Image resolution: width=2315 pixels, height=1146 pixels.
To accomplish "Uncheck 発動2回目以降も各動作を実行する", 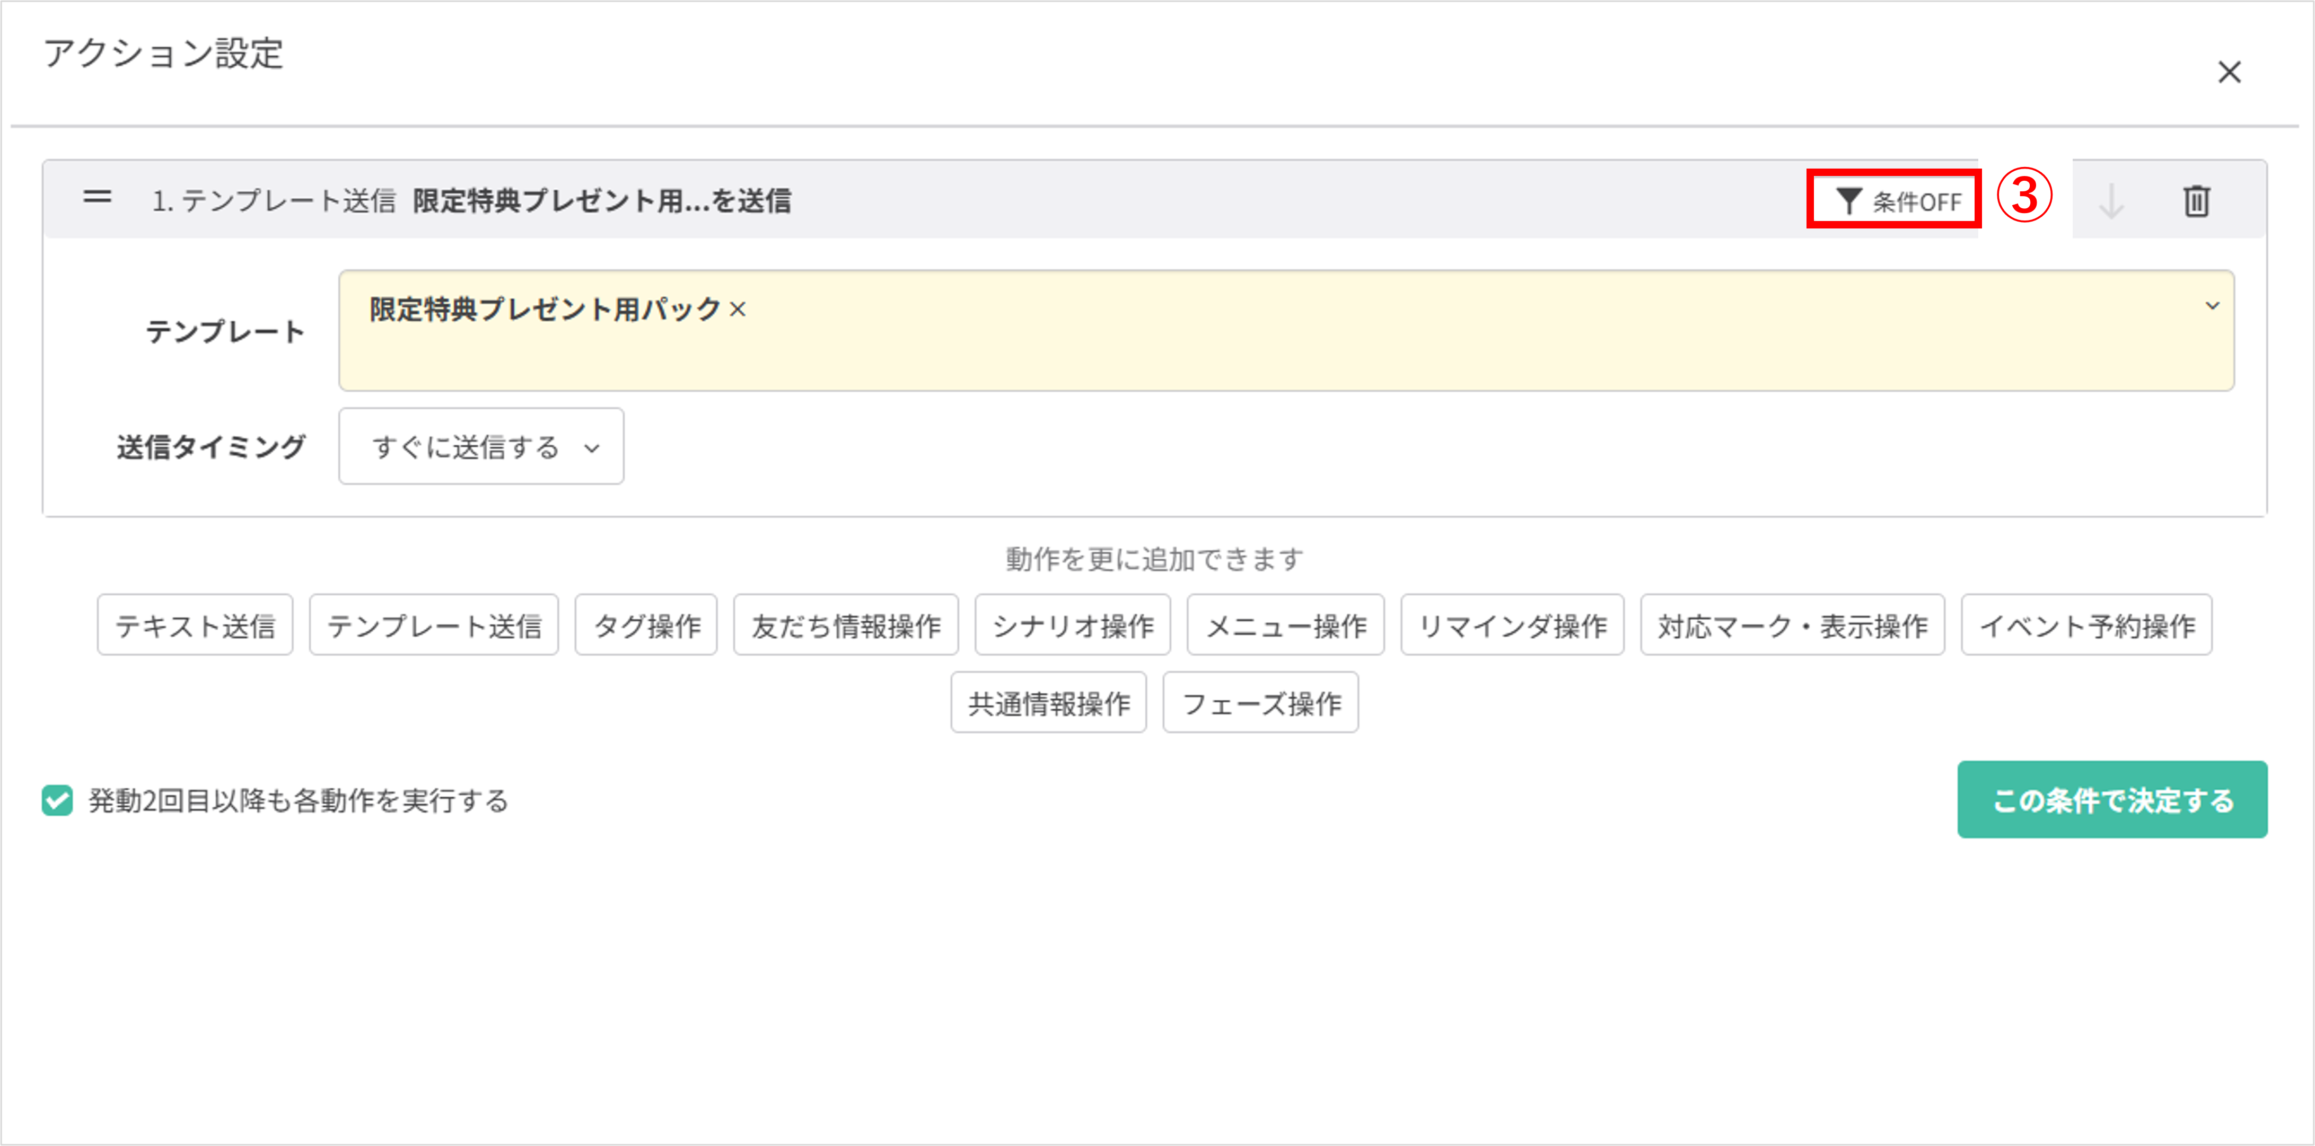I will [57, 800].
